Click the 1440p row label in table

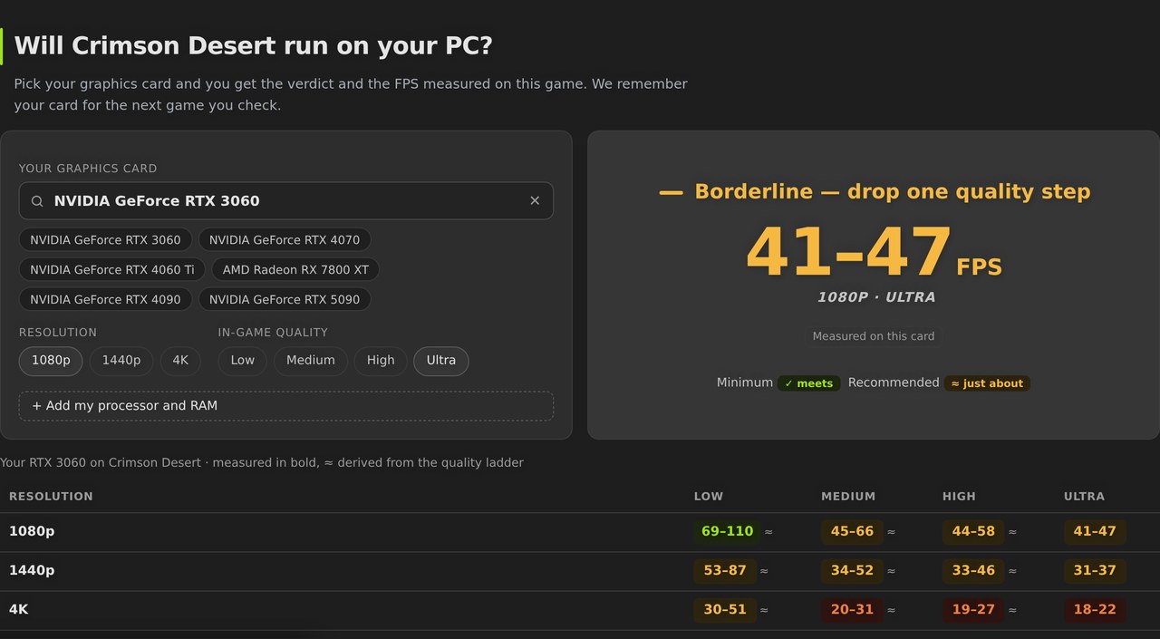pos(32,570)
